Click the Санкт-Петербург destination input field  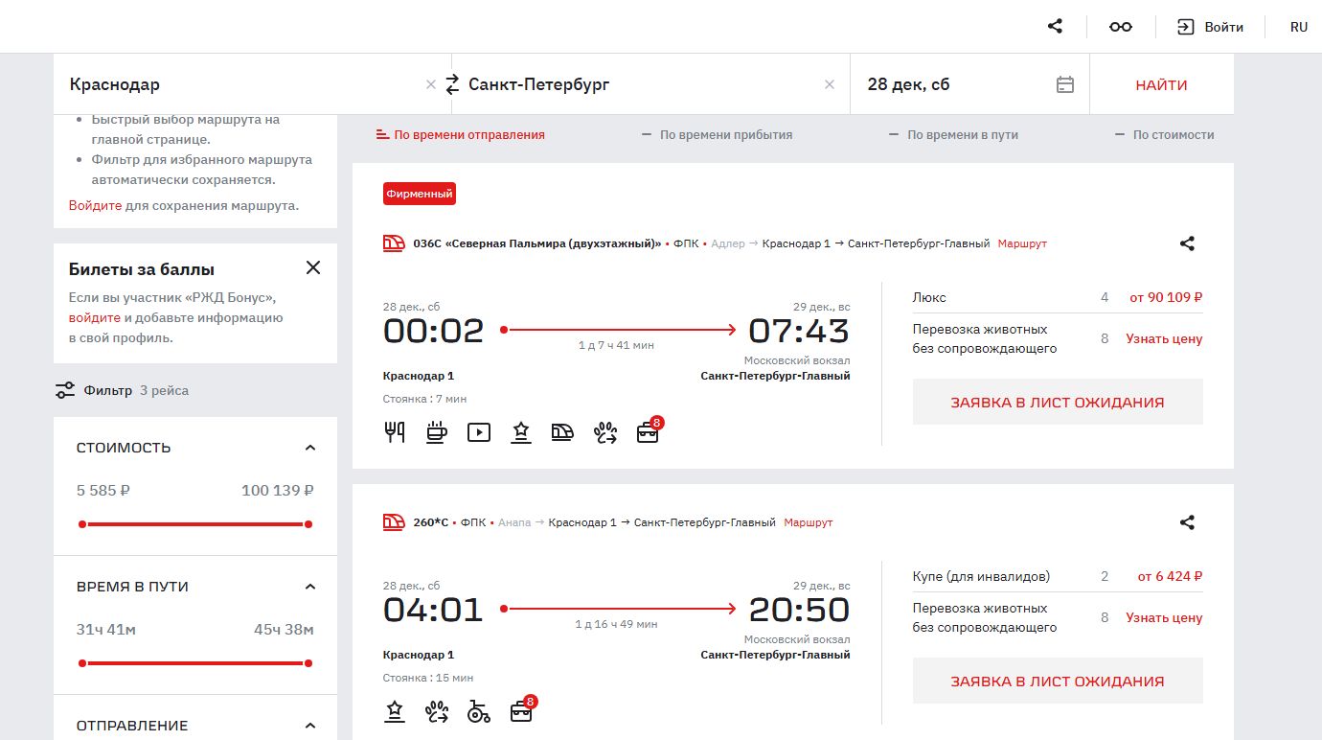(x=642, y=84)
